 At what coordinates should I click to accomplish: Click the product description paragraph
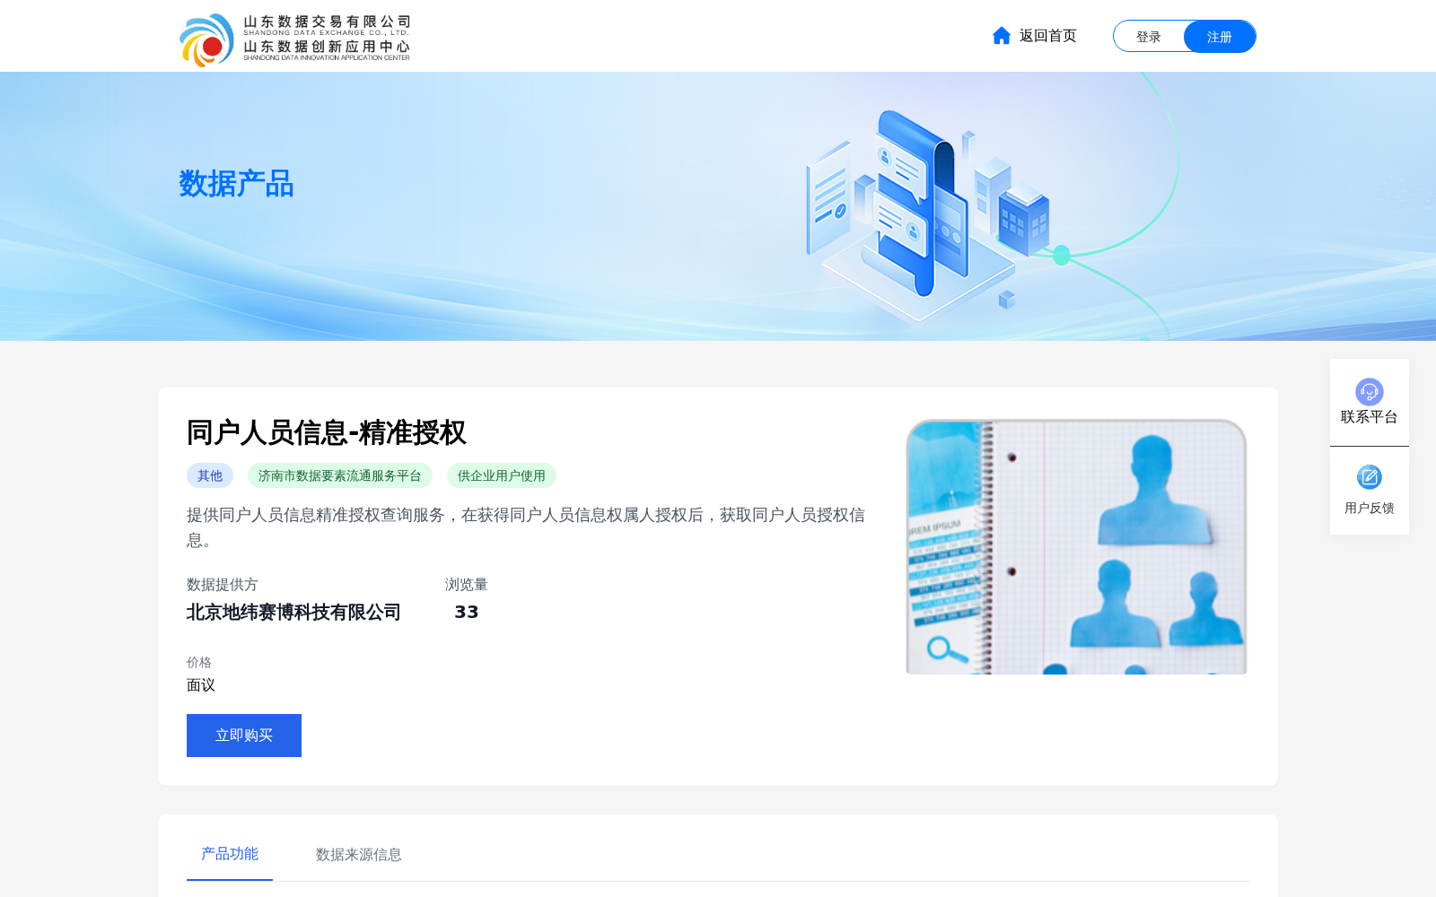pos(526,527)
